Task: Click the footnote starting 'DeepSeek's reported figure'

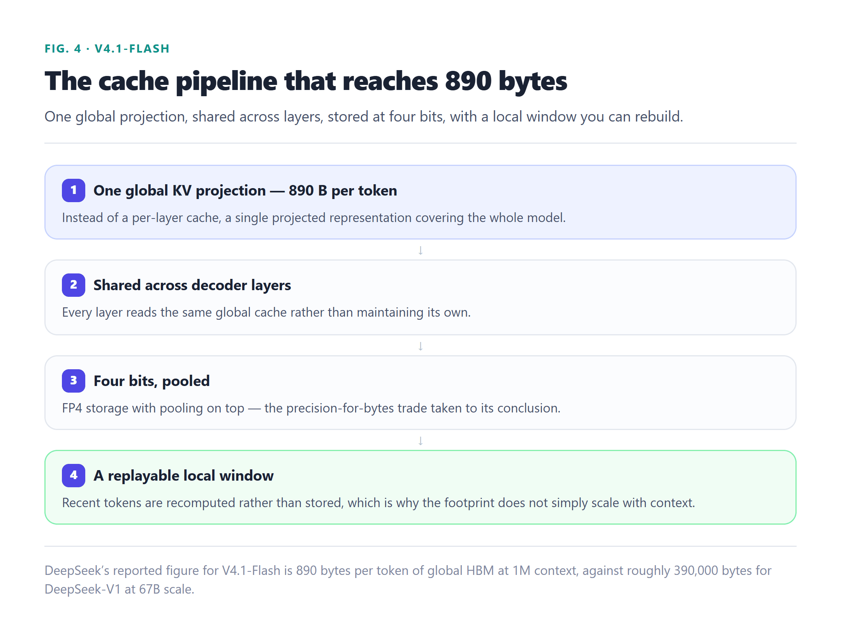Action: click(408, 580)
